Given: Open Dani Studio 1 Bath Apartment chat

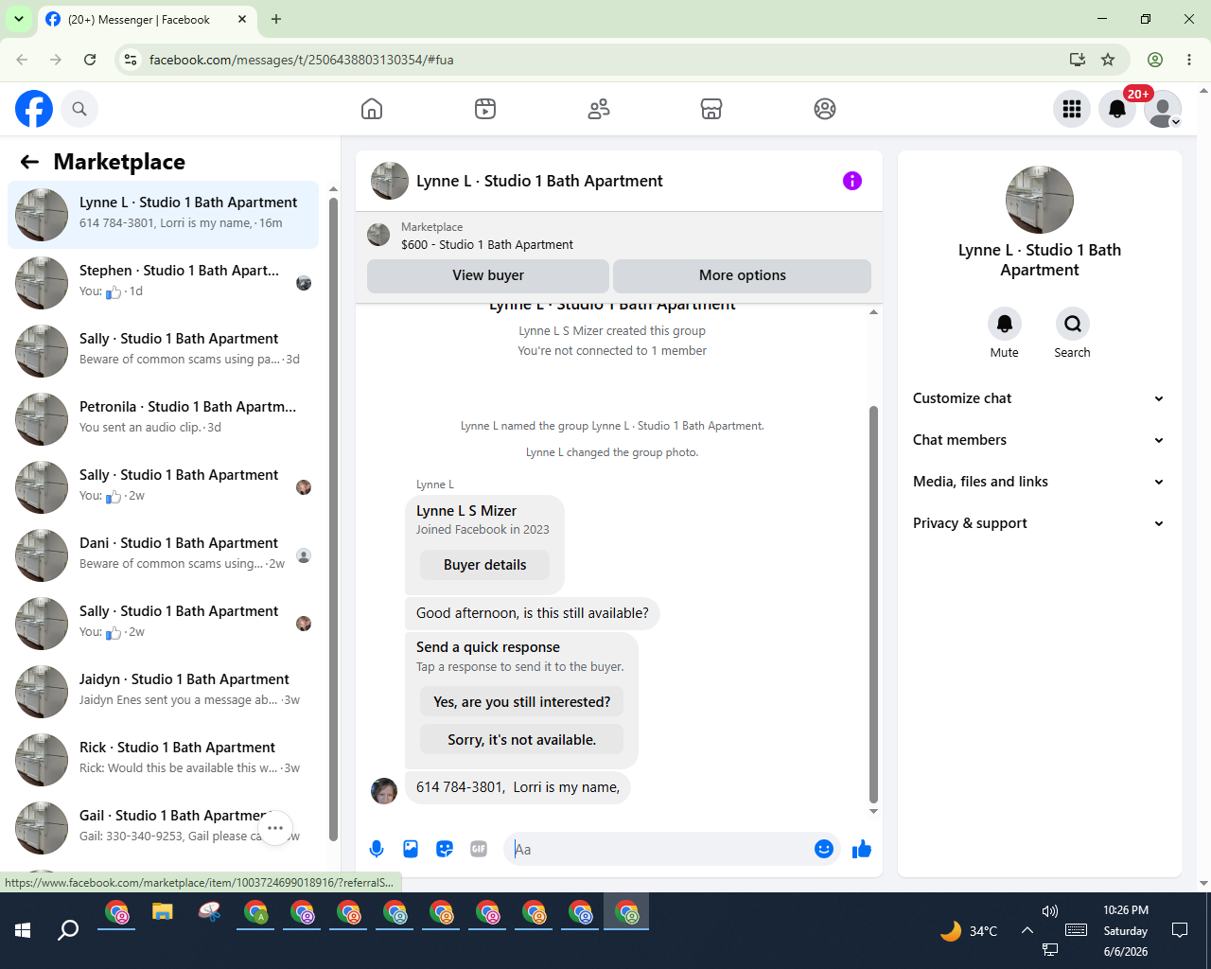Looking at the screenshot, I should pos(163,555).
